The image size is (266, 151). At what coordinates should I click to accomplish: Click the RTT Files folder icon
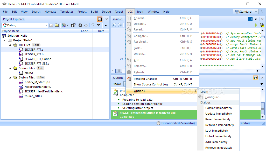[16, 45]
